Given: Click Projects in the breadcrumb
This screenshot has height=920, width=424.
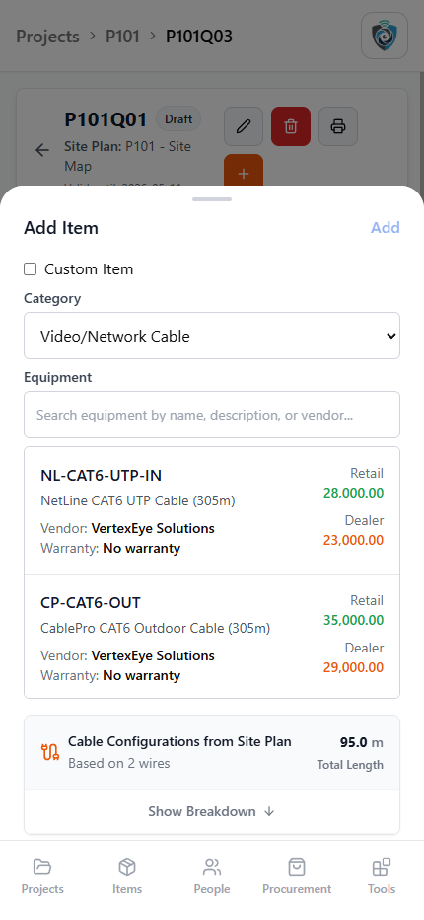Looking at the screenshot, I should coord(47,37).
